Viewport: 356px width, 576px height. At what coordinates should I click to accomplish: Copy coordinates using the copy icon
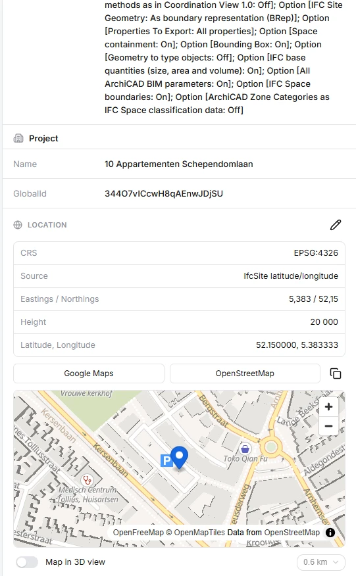pyautogui.click(x=336, y=373)
